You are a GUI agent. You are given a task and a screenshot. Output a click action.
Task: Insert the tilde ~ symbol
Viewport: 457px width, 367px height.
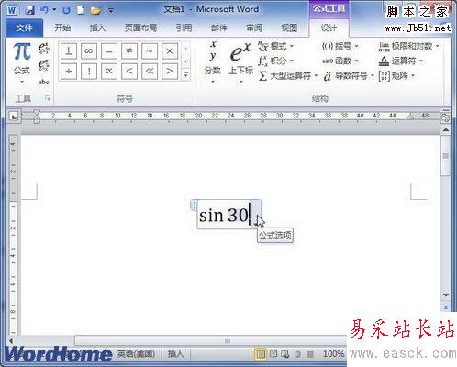tap(150, 51)
